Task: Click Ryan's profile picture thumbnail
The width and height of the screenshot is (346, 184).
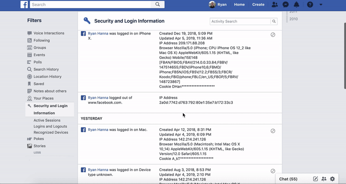Action: coord(212,4)
